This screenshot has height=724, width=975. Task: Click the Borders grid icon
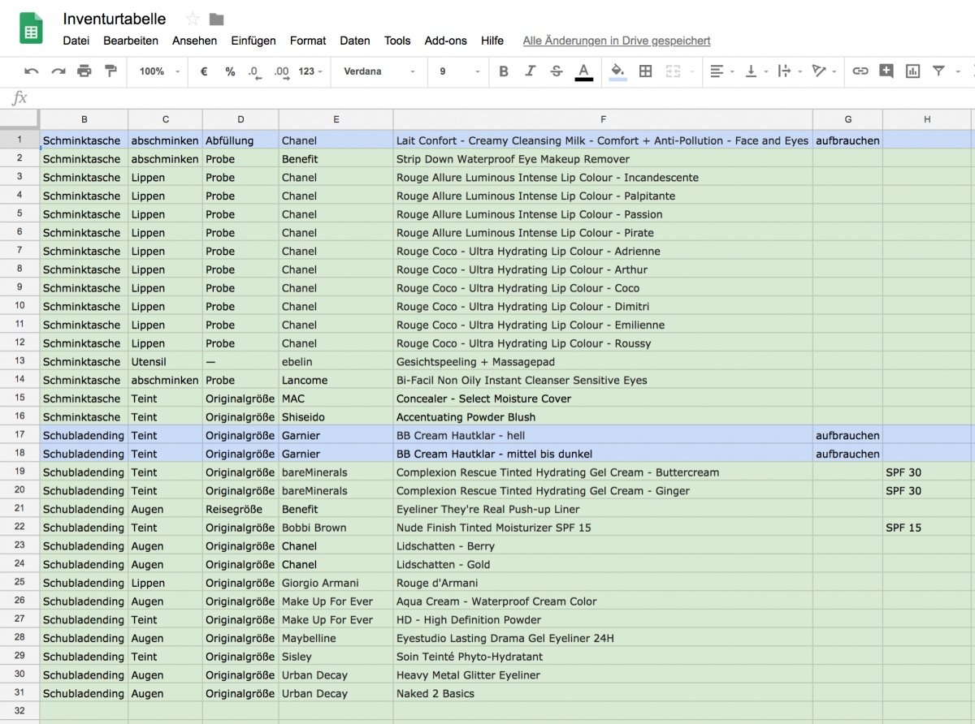[x=645, y=71]
